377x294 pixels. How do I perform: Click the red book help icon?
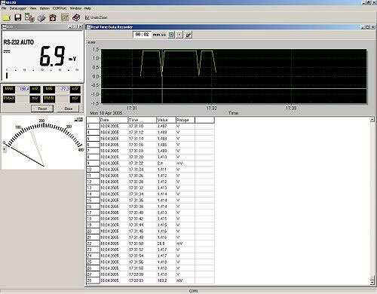76,17
